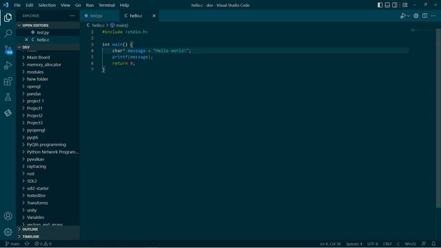Expand the sdl2-starter folder
Viewport: 441px width, 248px height.
pyautogui.click(x=48, y=188)
